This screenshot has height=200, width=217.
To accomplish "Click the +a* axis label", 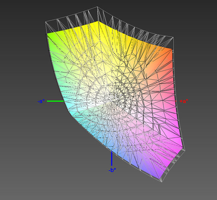I will (184, 101).
